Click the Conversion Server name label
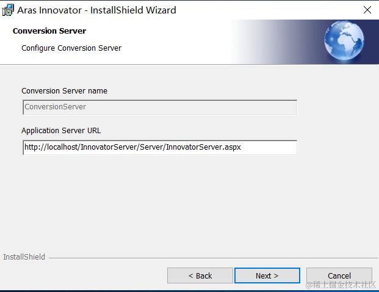 point(64,91)
